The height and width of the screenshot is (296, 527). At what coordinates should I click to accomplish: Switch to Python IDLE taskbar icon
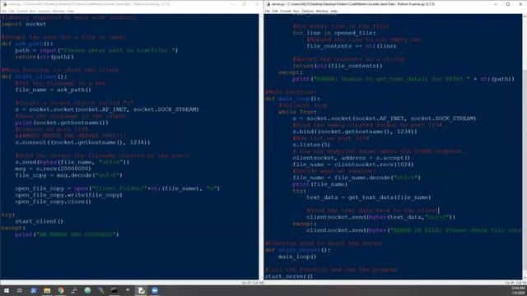point(141,290)
